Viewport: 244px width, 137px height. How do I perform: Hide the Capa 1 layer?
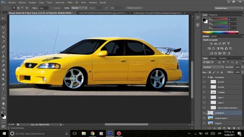coord(204,97)
